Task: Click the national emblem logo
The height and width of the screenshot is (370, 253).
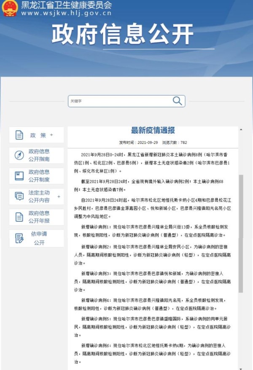Action: (x=10, y=8)
